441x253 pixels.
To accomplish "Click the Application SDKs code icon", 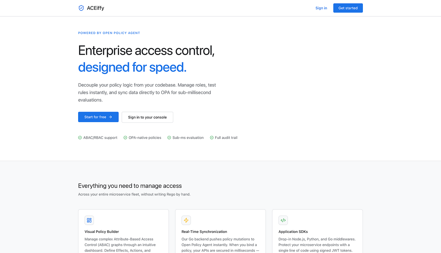I will click(283, 220).
